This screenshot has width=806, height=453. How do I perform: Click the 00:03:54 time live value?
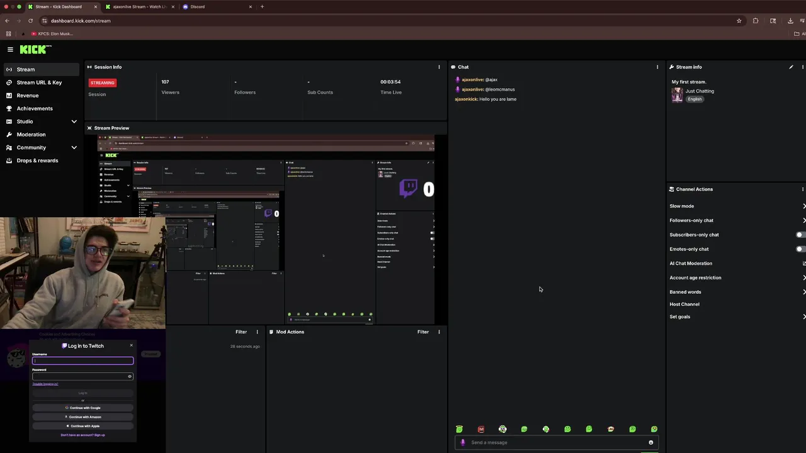coord(390,82)
